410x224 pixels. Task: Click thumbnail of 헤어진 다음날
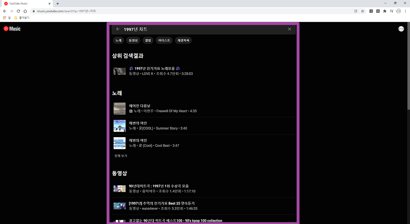(119, 108)
